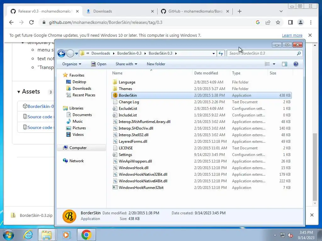Select Interop.IWshRuntimeLibrary.dll file
This screenshot has width=322, height=241.
145,122
